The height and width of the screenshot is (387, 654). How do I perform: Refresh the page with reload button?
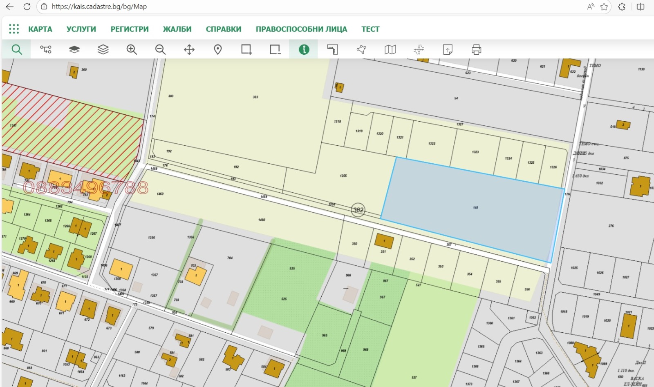click(27, 7)
